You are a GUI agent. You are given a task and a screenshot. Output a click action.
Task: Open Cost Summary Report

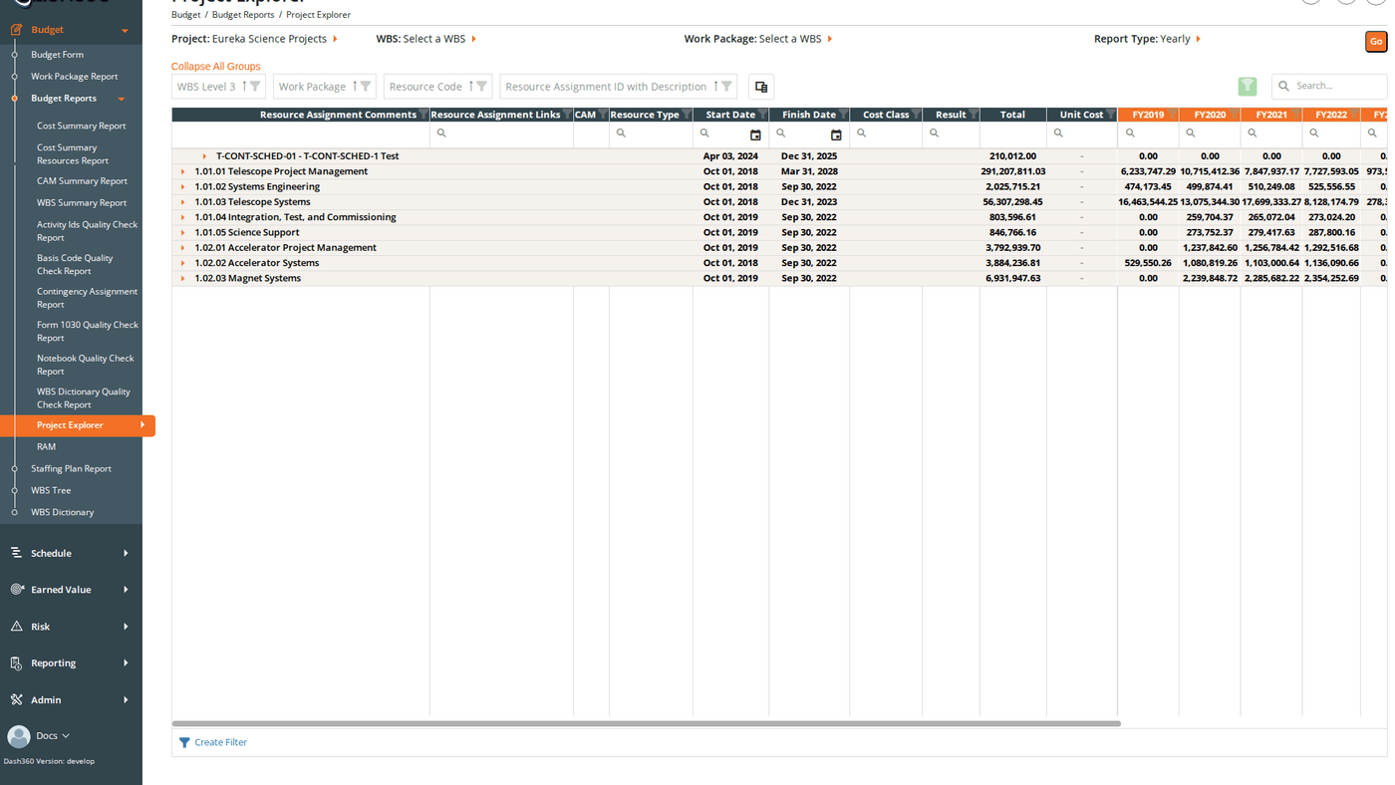click(x=82, y=127)
